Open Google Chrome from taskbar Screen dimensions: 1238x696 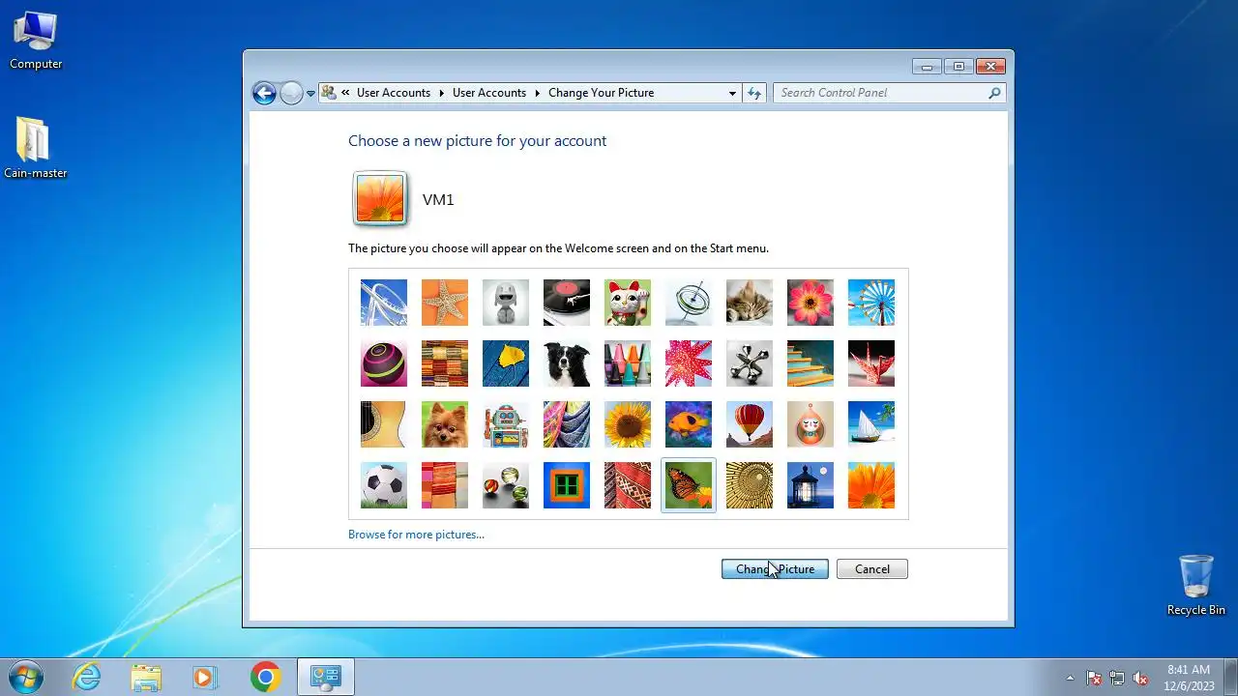point(265,677)
